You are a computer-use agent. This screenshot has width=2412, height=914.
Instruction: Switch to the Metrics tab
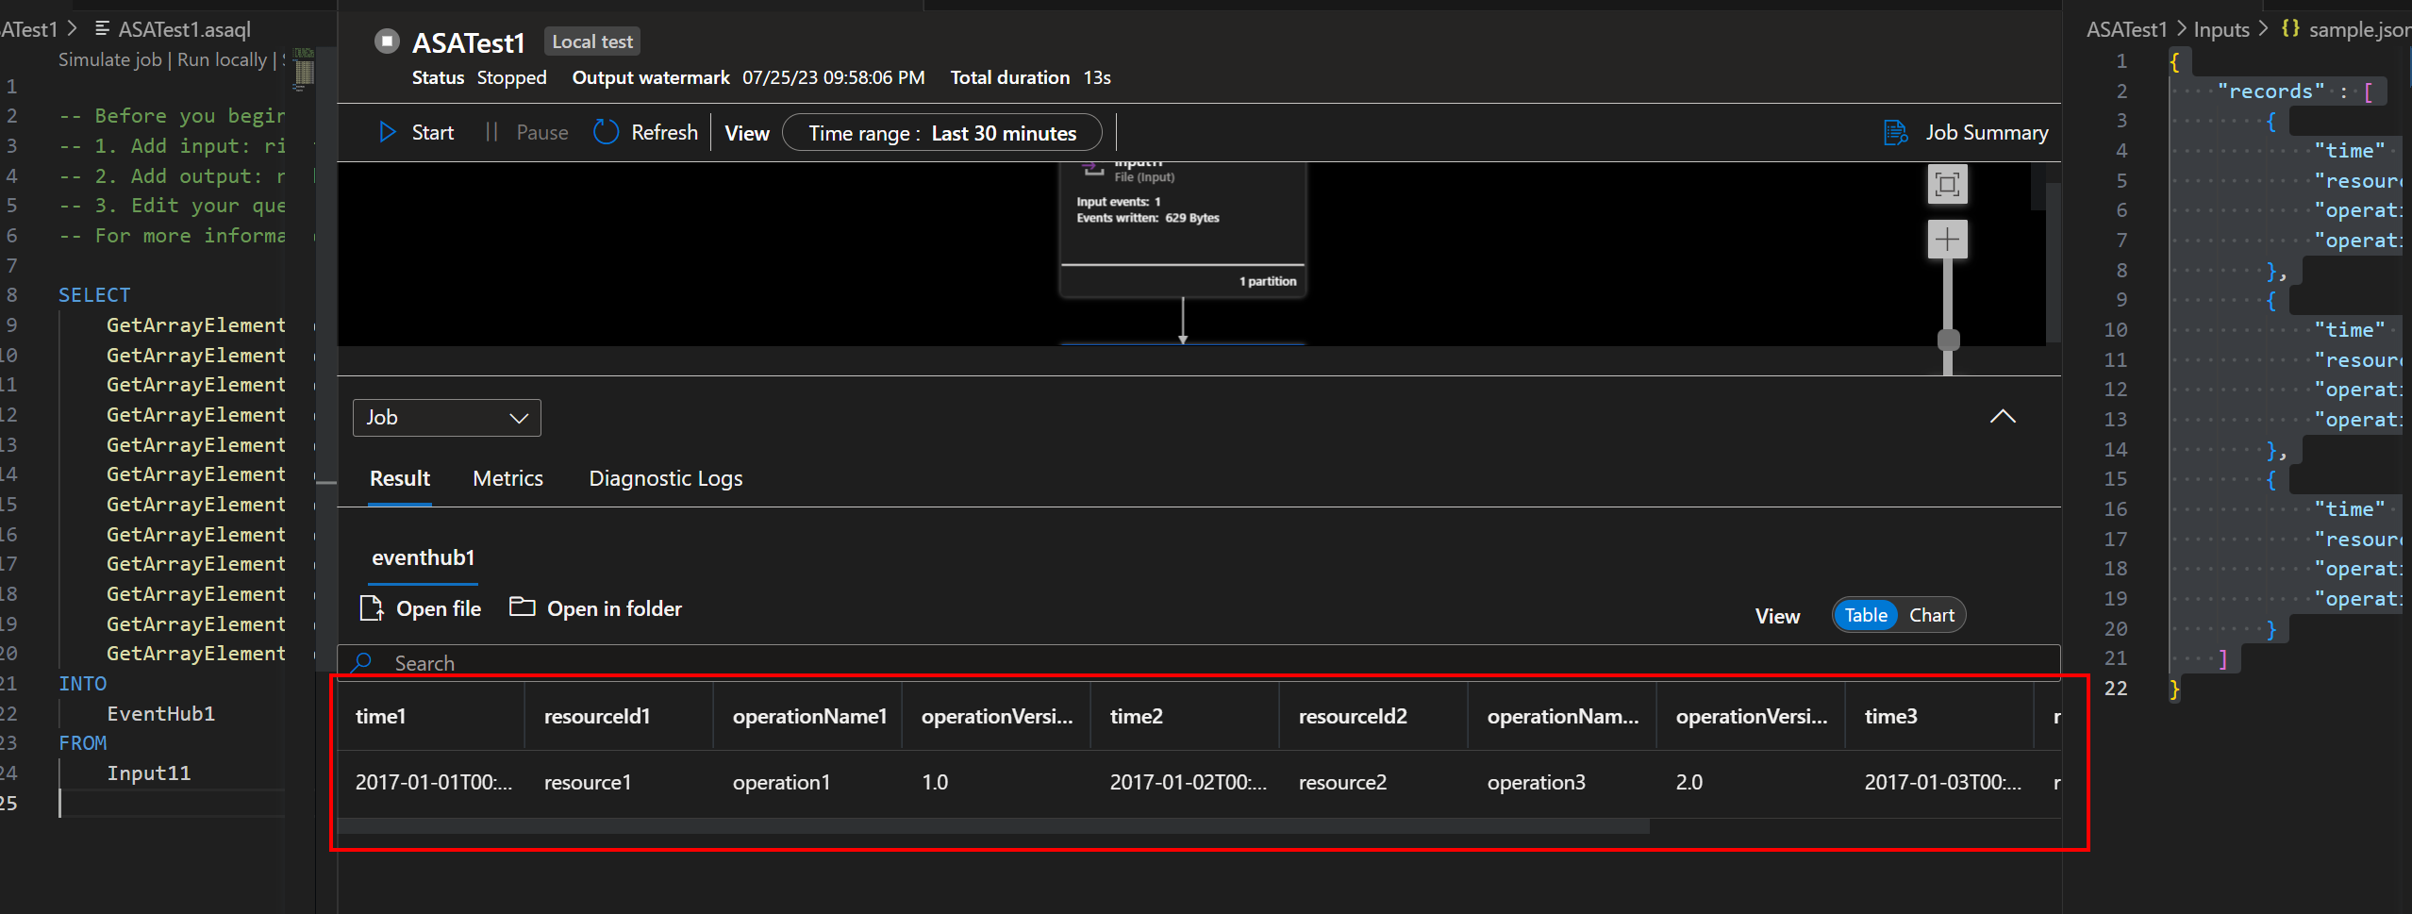pos(507,478)
